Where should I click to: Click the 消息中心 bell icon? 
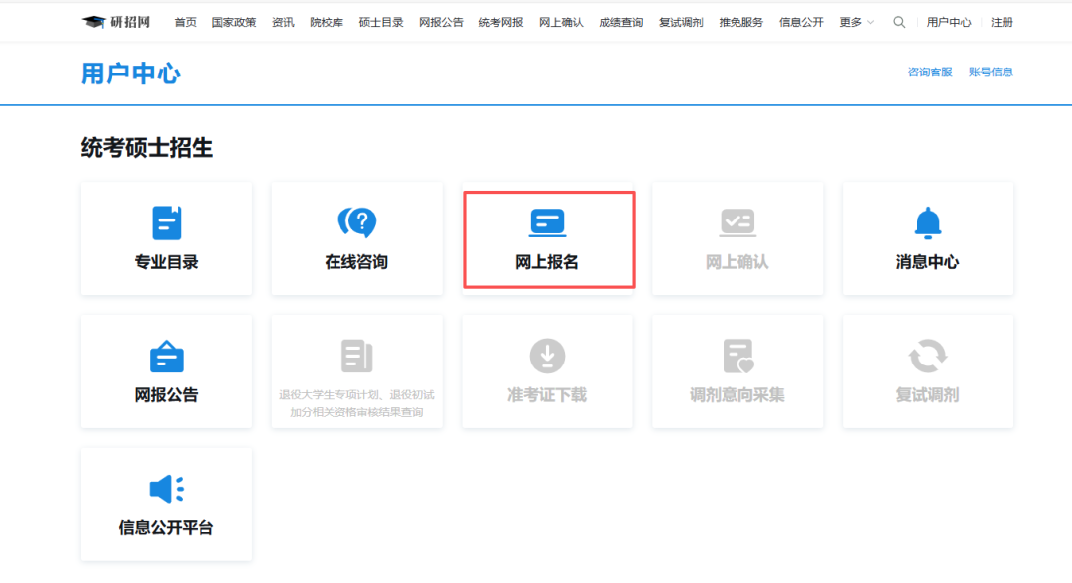pos(928,222)
